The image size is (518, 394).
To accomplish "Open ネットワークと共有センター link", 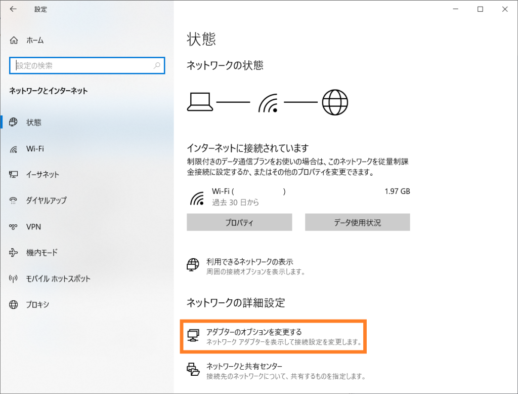I will (x=244, y=366).
